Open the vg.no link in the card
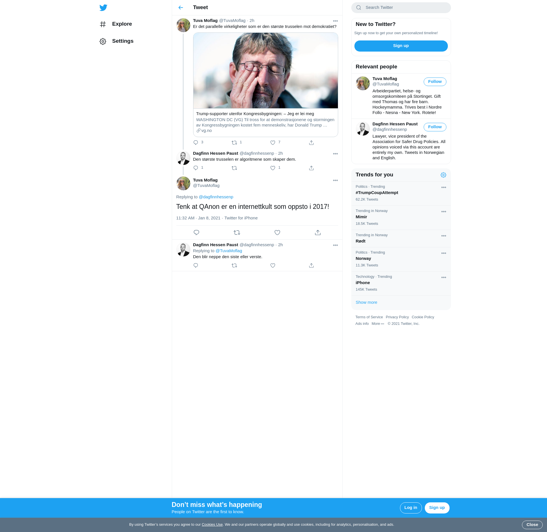Screen dimensions: 547x532 pyautogui.click(x=204, y=131)
